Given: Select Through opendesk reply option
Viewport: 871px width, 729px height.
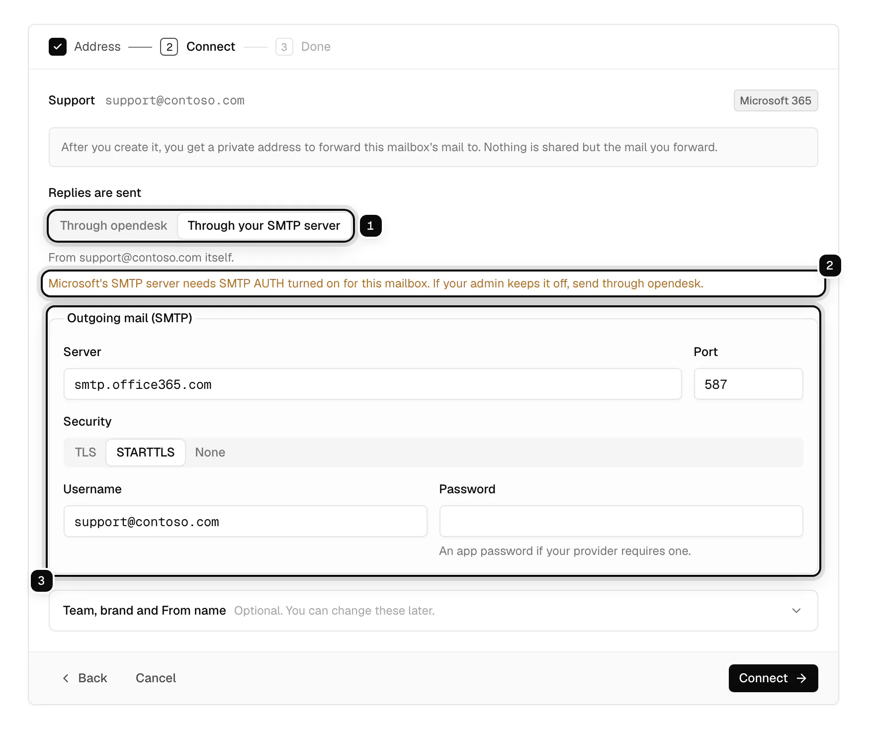Looking at the screenshot, I should coord(113,226).
